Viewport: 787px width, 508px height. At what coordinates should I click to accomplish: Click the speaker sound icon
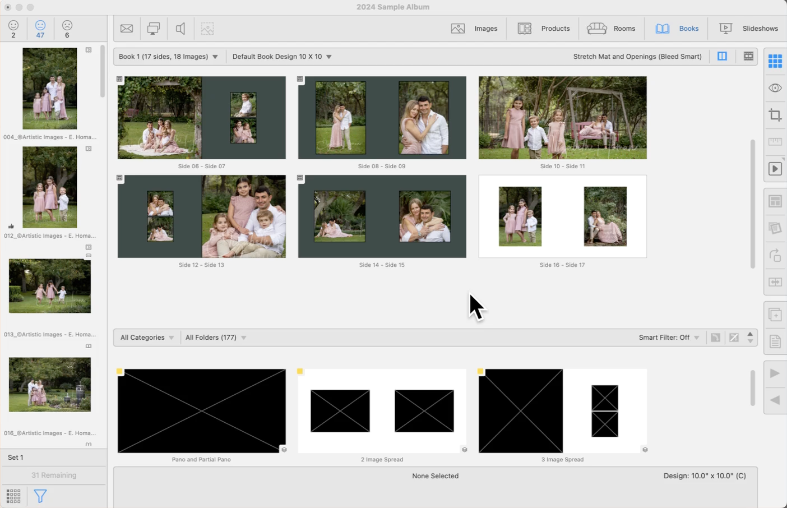click(x=180, y=29)
